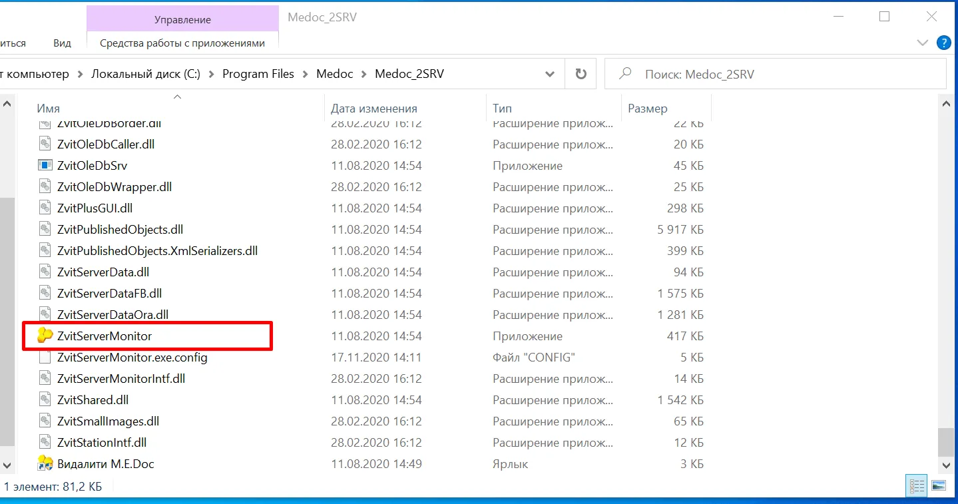Select the yellow ZvitServerMonitor application icon
Screen dimensions: 958x504
coord(45,336)
